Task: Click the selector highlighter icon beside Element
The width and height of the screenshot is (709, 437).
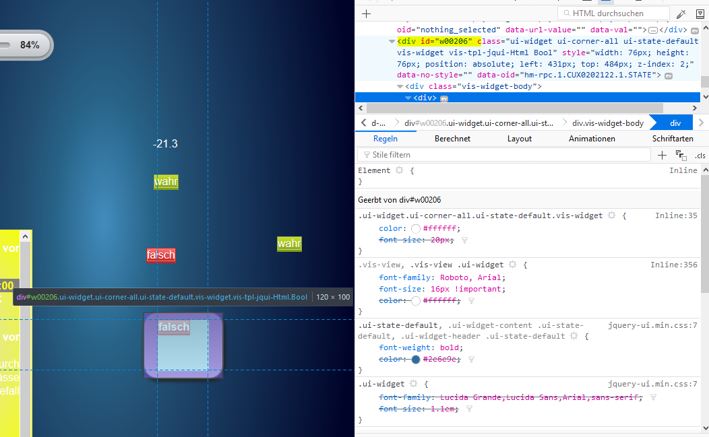Action: pos(399,171)
